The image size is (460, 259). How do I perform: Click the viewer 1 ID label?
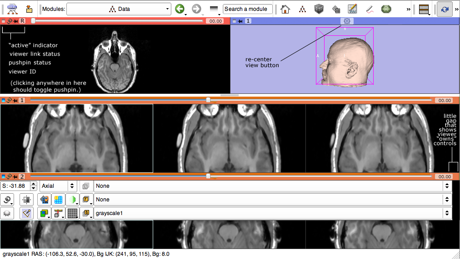coord(22,100)
